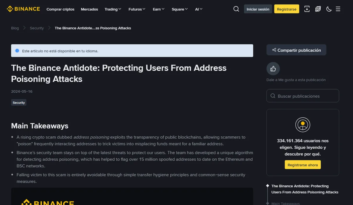Click Compartir publicación button

[296, 50]
